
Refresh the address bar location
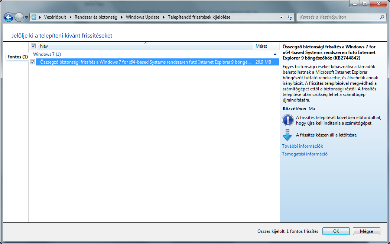tap(289, 17)
